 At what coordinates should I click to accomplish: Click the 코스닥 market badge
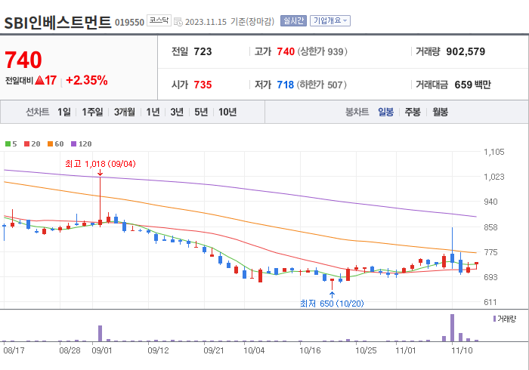pyautogui.click(x=159, y=20)
